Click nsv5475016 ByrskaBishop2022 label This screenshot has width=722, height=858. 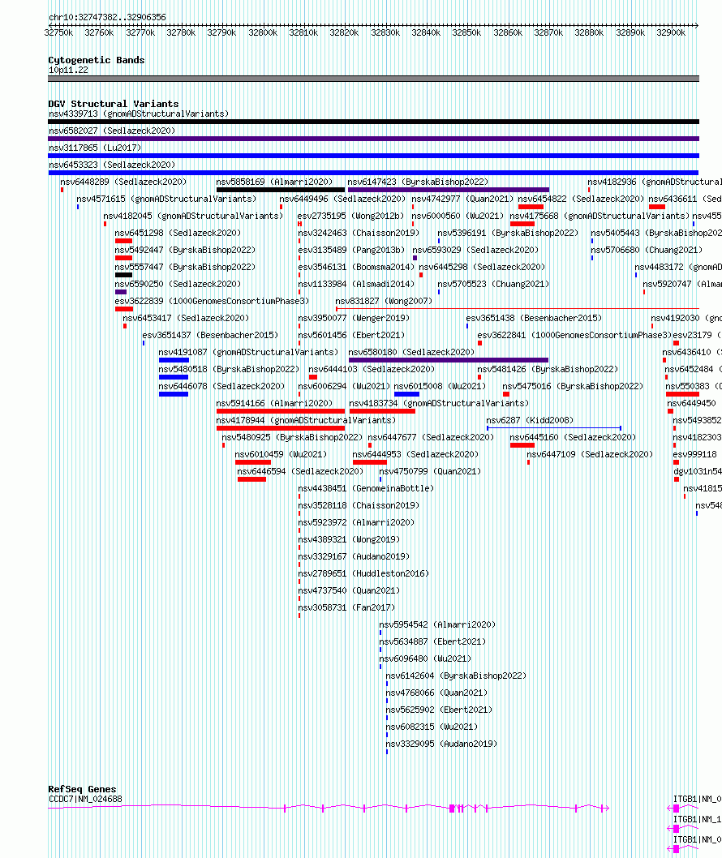pyautogui.click(x=573, y=386)
